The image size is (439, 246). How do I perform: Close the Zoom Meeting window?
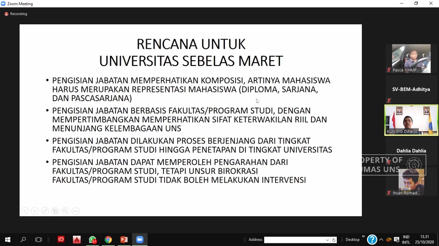(431, 3)
